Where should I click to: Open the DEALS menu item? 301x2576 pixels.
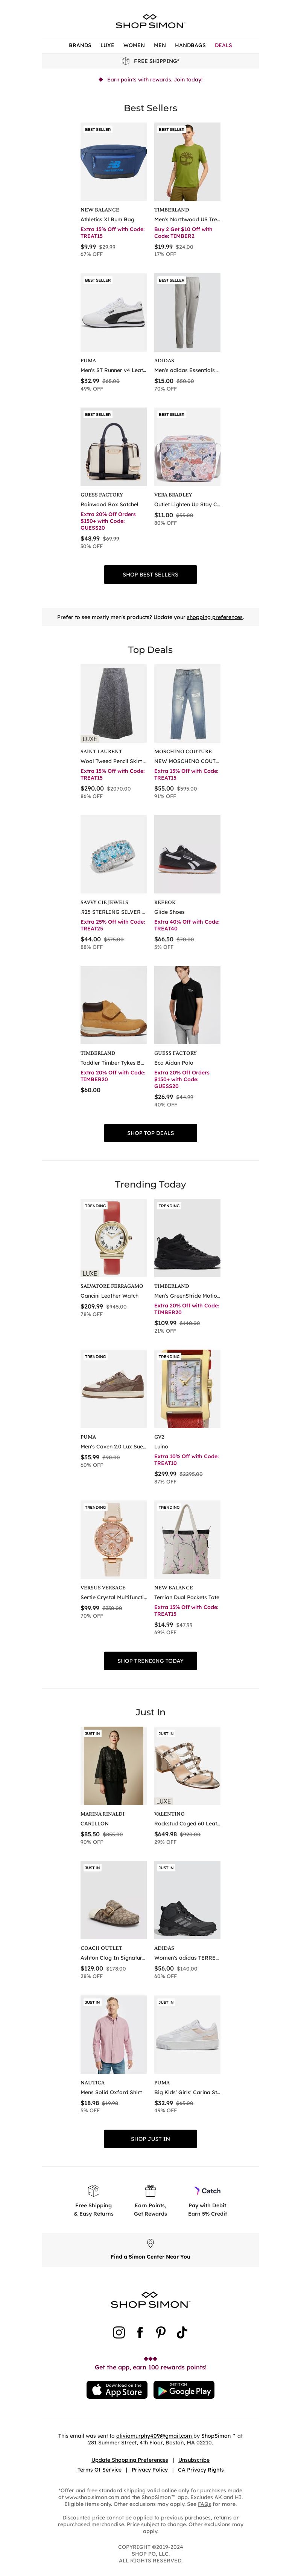pos(223,45)
